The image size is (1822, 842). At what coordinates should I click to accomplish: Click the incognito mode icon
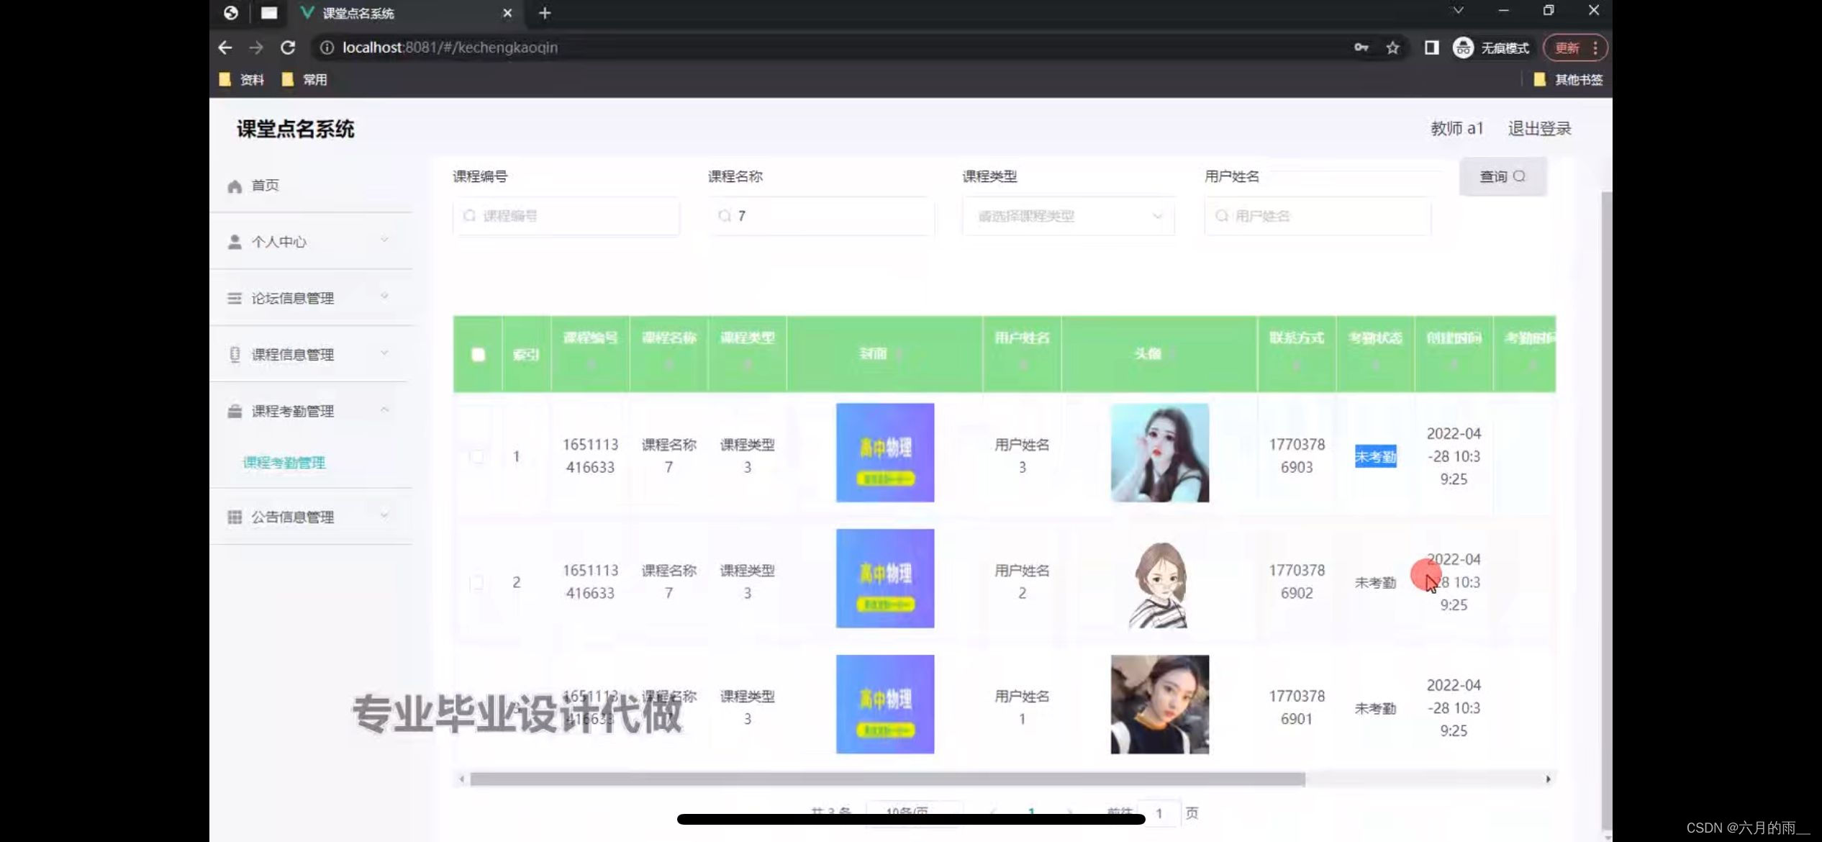tap(1463, 47)
